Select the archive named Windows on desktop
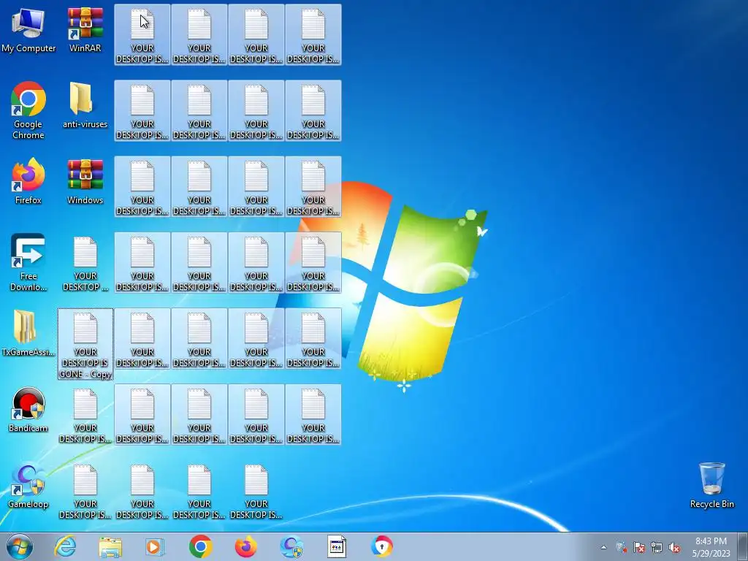 [x=85, y=182]
